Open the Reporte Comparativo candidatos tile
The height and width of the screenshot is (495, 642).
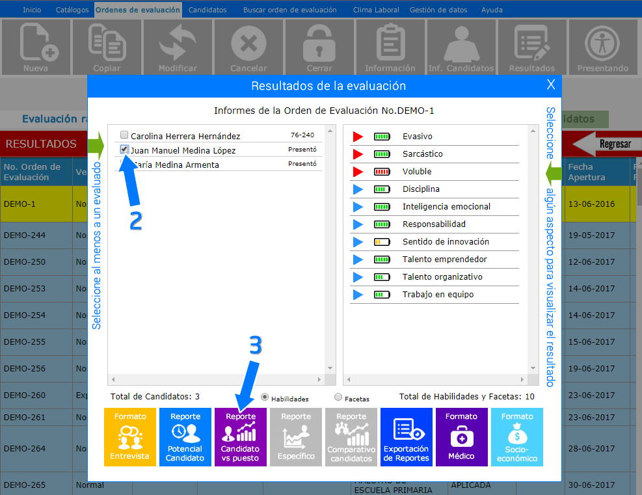click(351, 437)
